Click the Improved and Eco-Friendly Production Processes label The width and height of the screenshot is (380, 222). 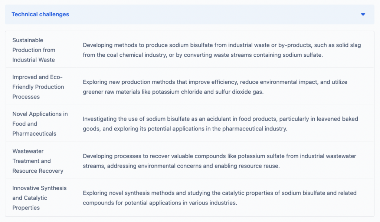[38, 87]
